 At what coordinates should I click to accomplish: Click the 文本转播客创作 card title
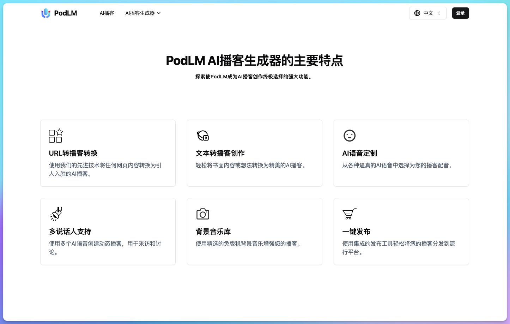[220, 153]
